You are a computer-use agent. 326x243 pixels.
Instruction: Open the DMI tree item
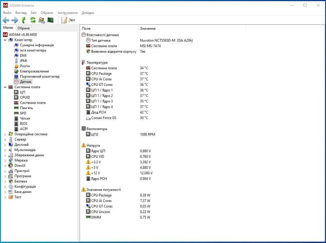click(23, 55)
